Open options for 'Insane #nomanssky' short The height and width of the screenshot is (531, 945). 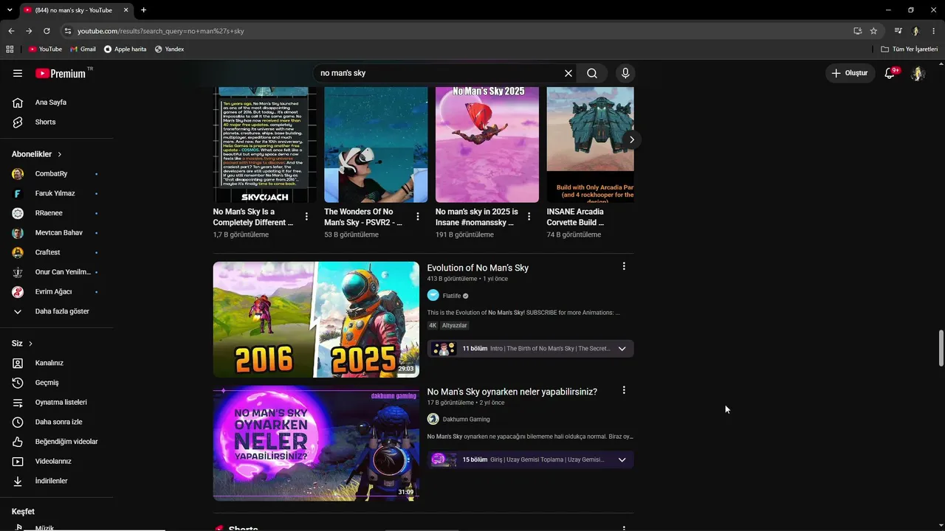[x=529, y=217]
